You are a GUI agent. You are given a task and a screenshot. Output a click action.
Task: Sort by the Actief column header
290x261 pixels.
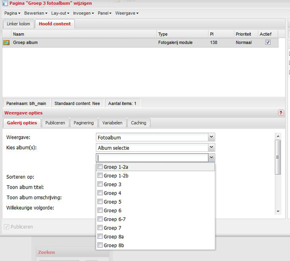pyautogui.click(x=268, y=34)
